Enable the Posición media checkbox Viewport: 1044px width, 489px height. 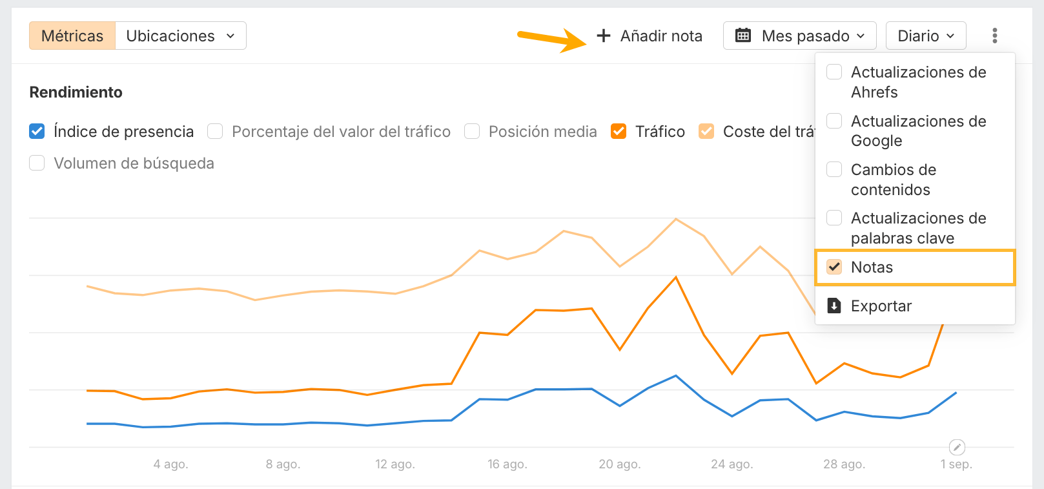(x=472, y=131)
